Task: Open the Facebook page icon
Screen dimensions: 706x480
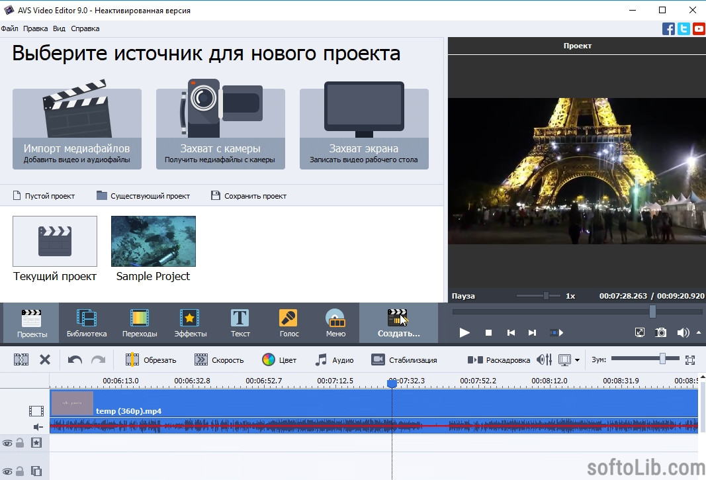Action: pos(669,29)
